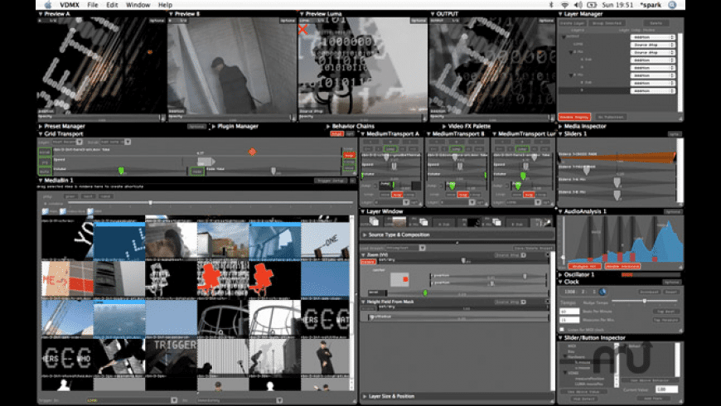The height and width of the screenshot is (406, 721).
Task: Collapse the OUTPUT panel
Action: [x=433, y=14]
